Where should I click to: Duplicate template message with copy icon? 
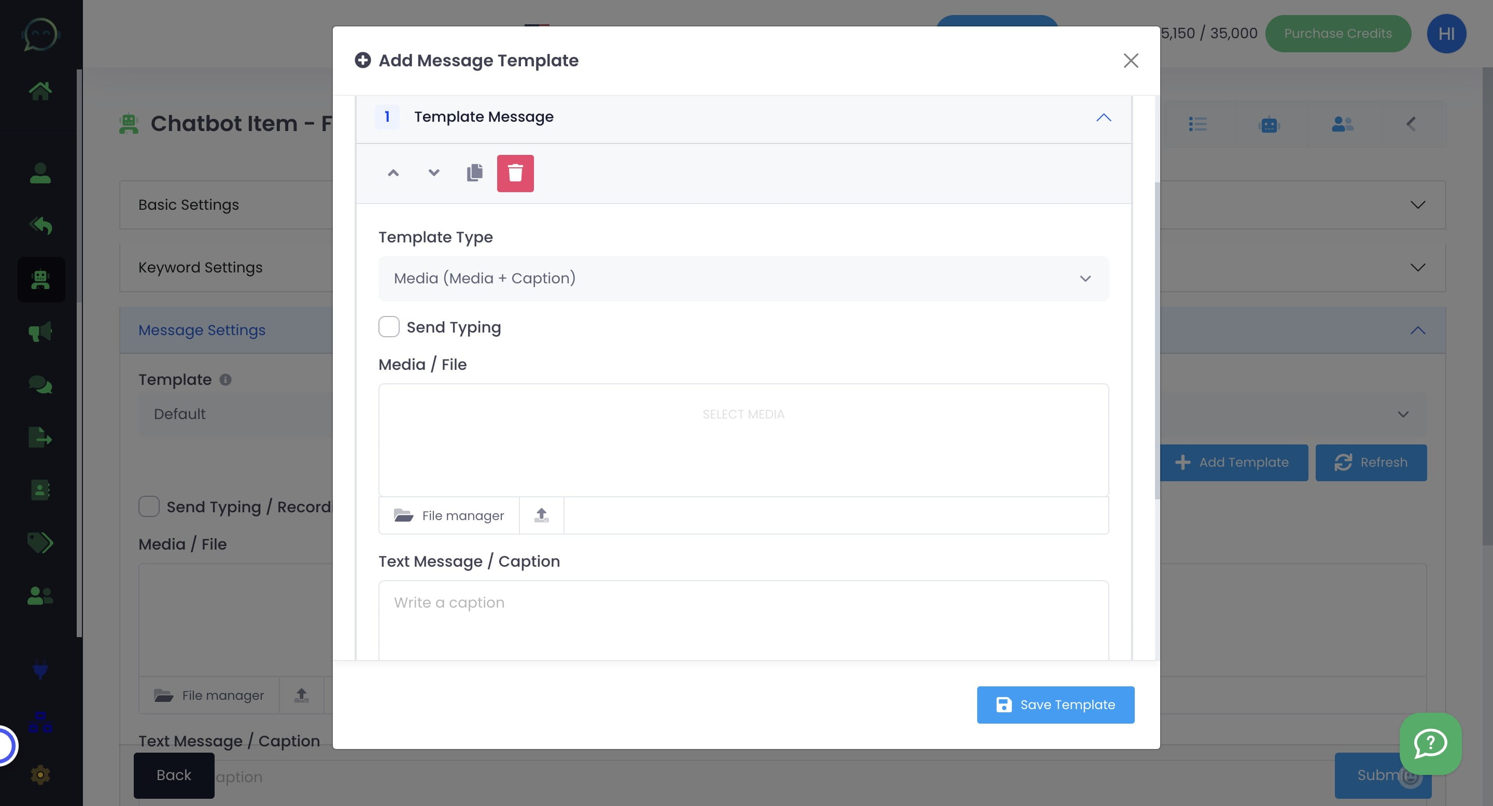474,172
